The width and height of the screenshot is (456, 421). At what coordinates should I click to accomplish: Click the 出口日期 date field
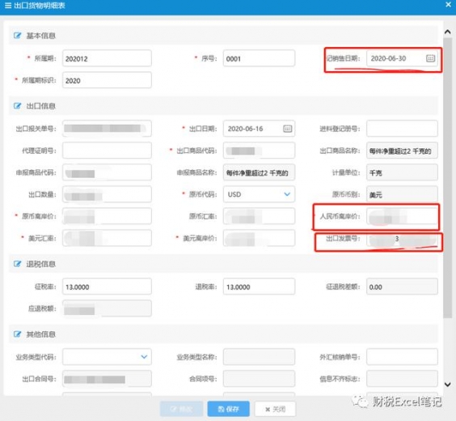click(x=259, y=129)
